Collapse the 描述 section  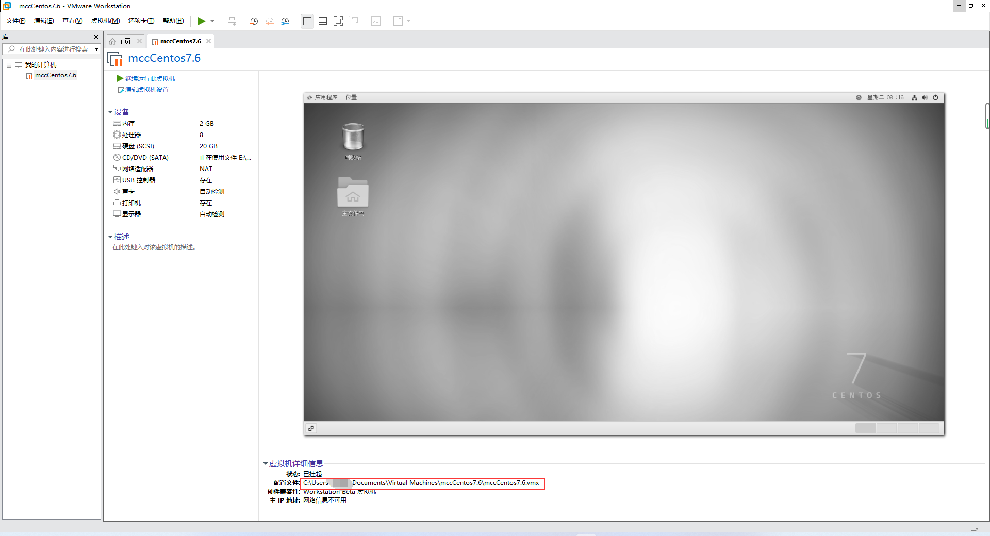pos(110,237)
